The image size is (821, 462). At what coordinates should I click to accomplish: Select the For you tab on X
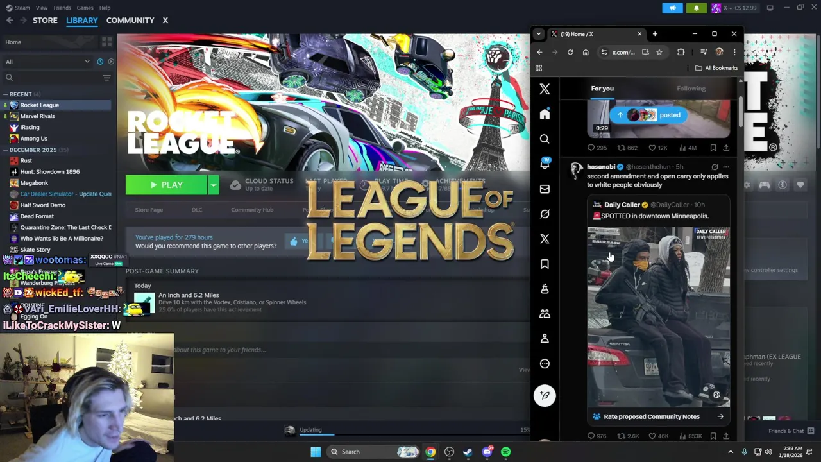pyautogui.click(x=602, y=89)
